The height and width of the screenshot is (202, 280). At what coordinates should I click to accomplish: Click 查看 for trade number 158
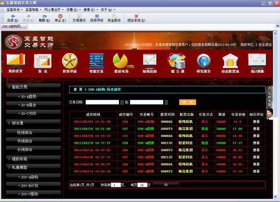coord(256,122)
